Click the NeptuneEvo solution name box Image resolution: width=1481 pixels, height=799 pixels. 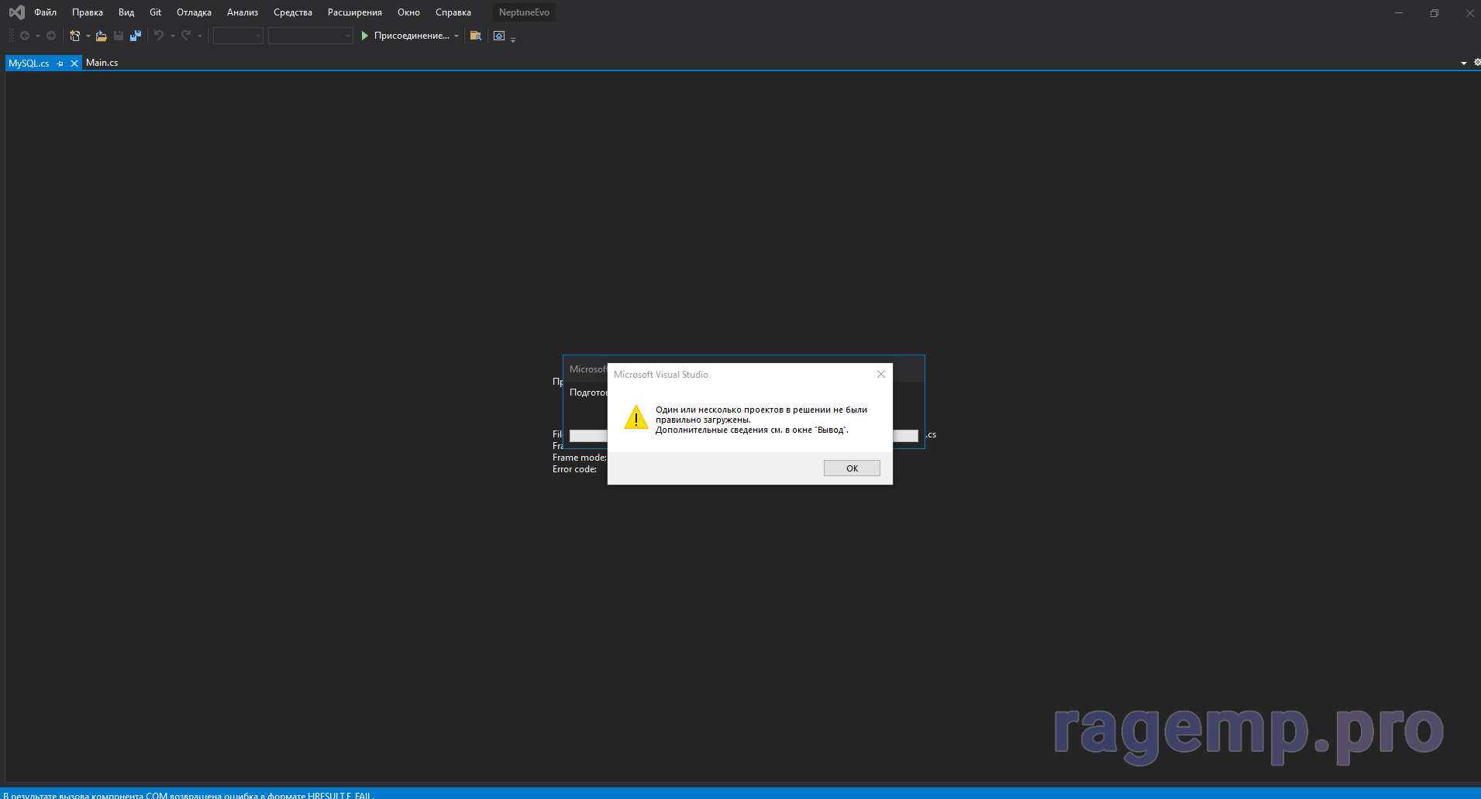point(524,12)
